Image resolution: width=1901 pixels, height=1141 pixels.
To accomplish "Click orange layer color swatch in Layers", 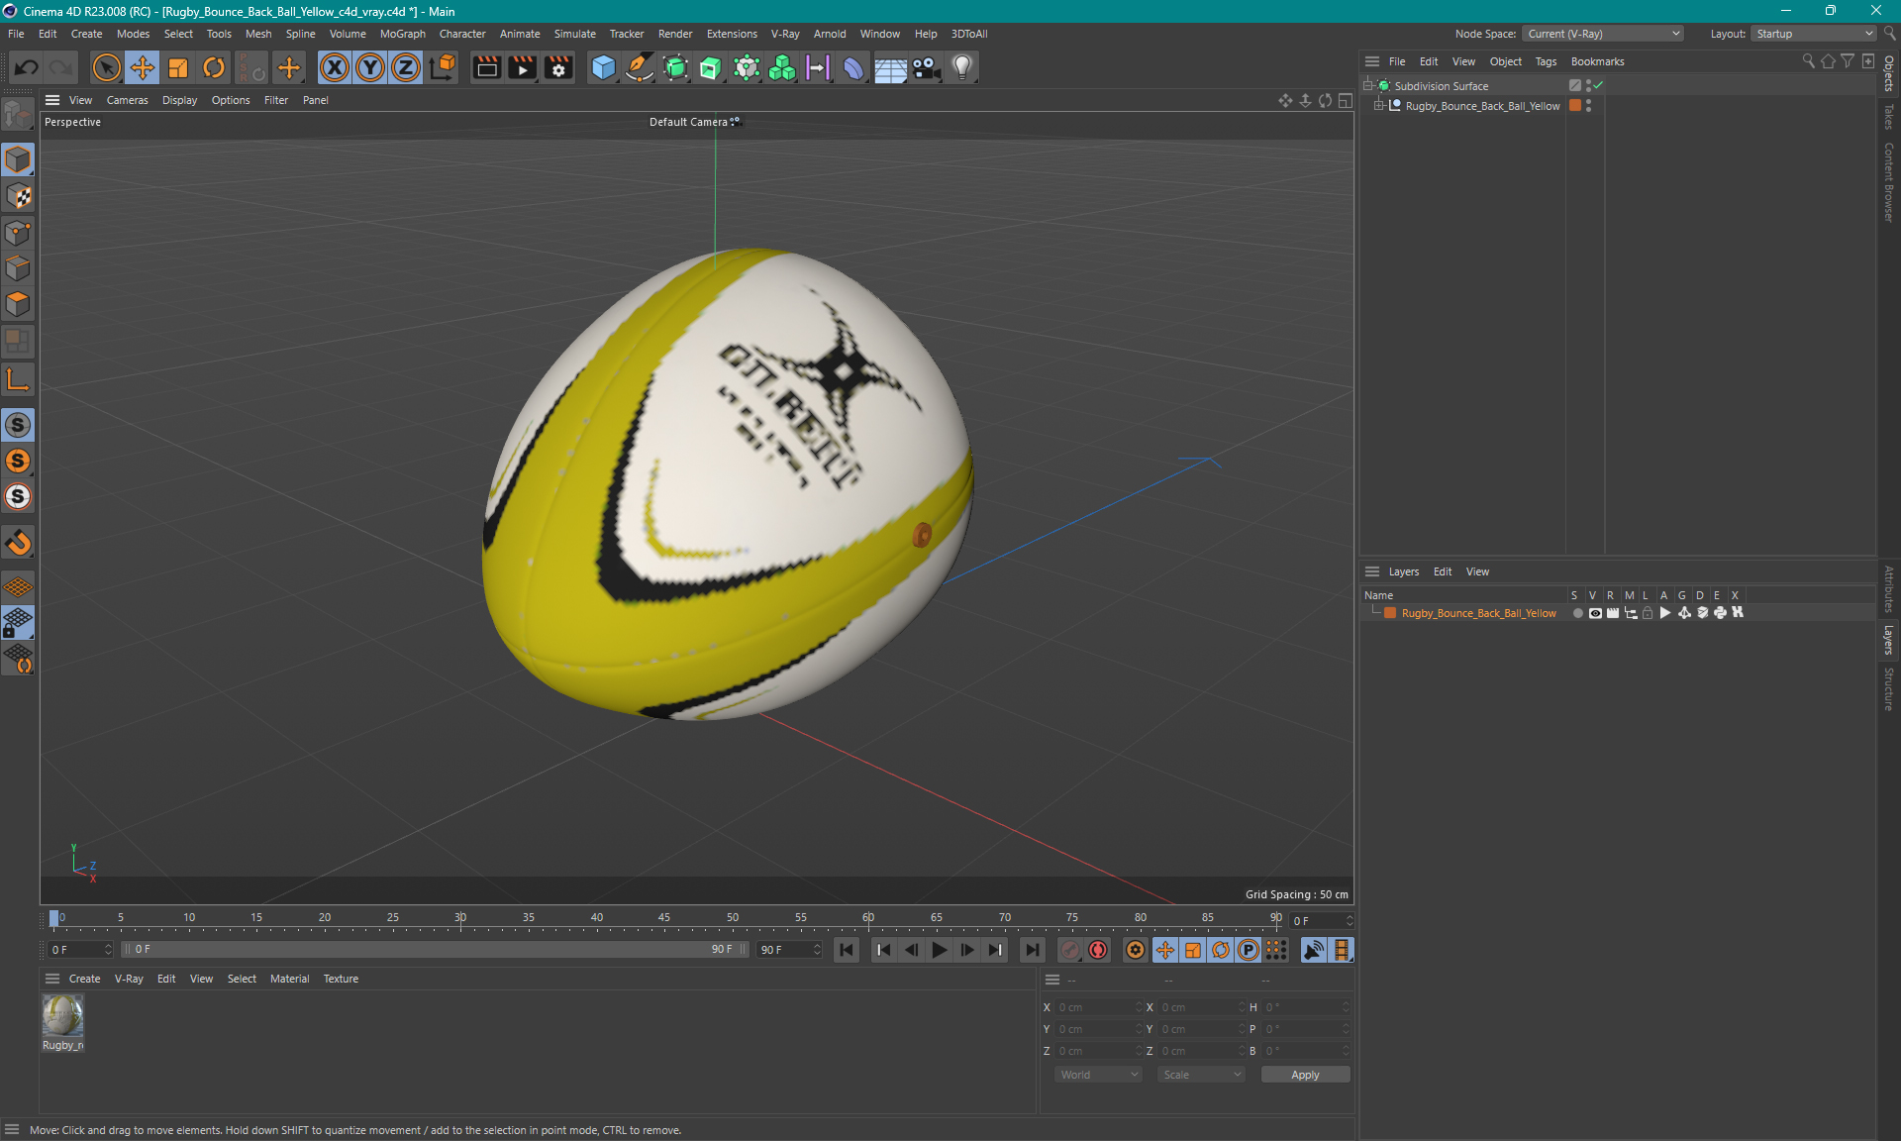I will [x=1390, y=613].
